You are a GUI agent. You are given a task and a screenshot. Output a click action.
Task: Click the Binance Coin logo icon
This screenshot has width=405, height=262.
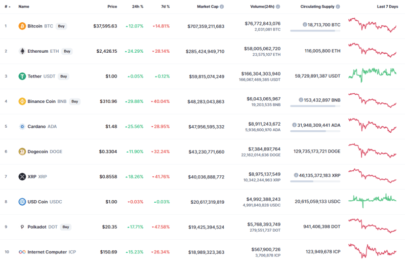(x=22, y=101)
